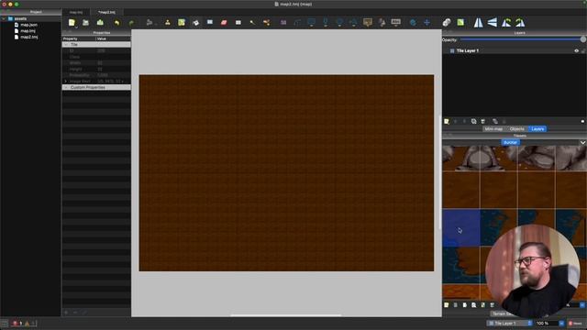This screenshot has width=587, height=330.
Task: Collapse the Custom Properties group
Action: tap(66, 88)
